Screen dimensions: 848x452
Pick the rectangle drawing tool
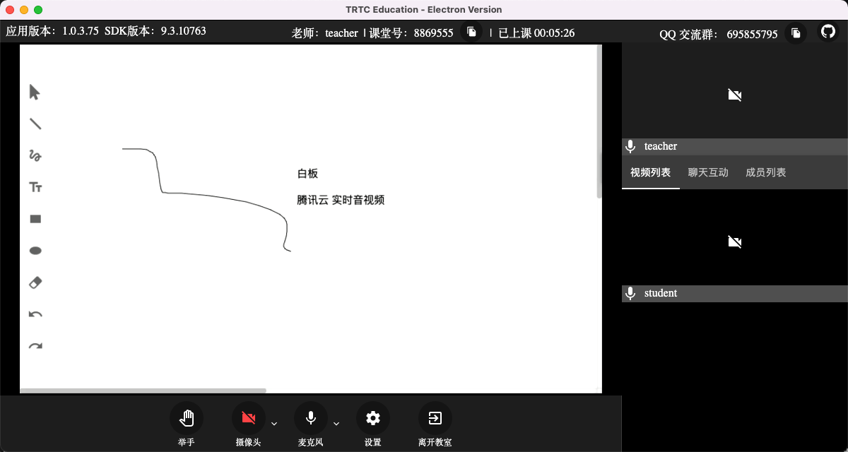tap(35, 219)
